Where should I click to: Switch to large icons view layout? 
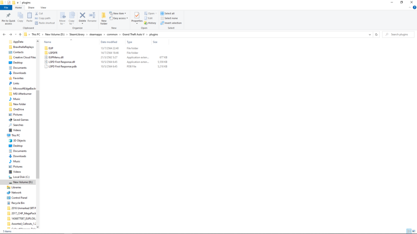point(414,232)
